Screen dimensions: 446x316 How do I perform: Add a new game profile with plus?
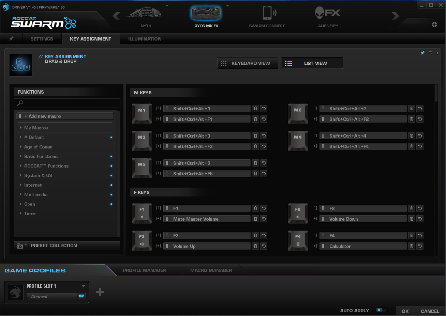pyautogui.click(x=100, y=292)
